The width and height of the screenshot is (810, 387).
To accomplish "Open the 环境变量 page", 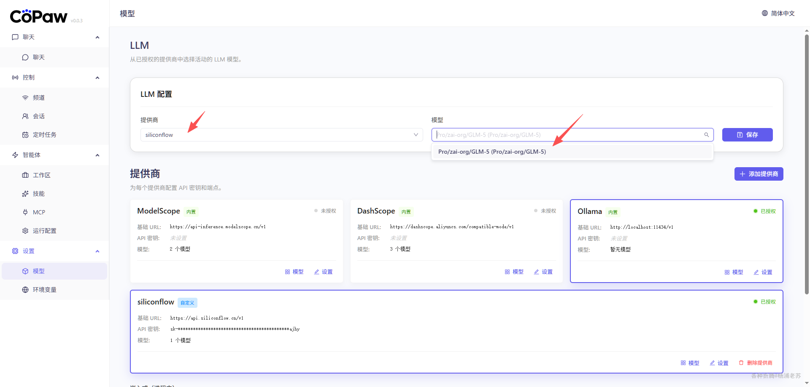I will pyautogui.click(x=54, y=290).
